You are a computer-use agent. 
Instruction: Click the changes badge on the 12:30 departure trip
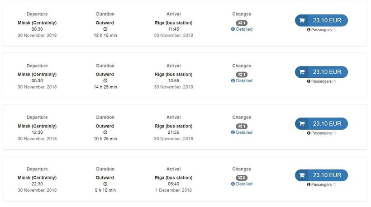242,126
